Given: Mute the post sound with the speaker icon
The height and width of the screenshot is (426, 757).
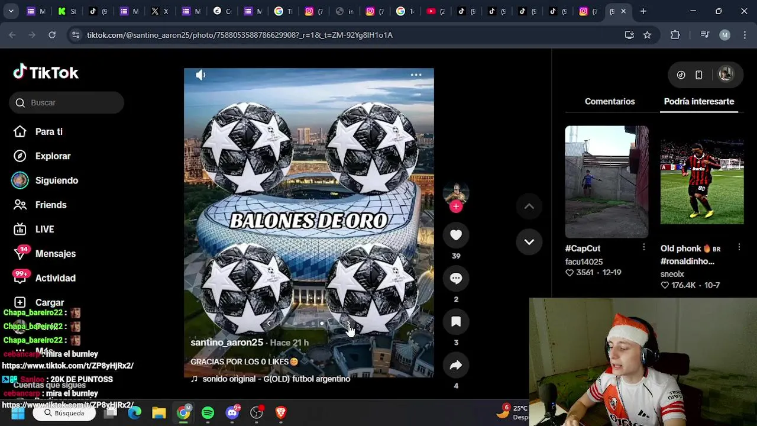Looking at the screenshot, I should 200,75.
